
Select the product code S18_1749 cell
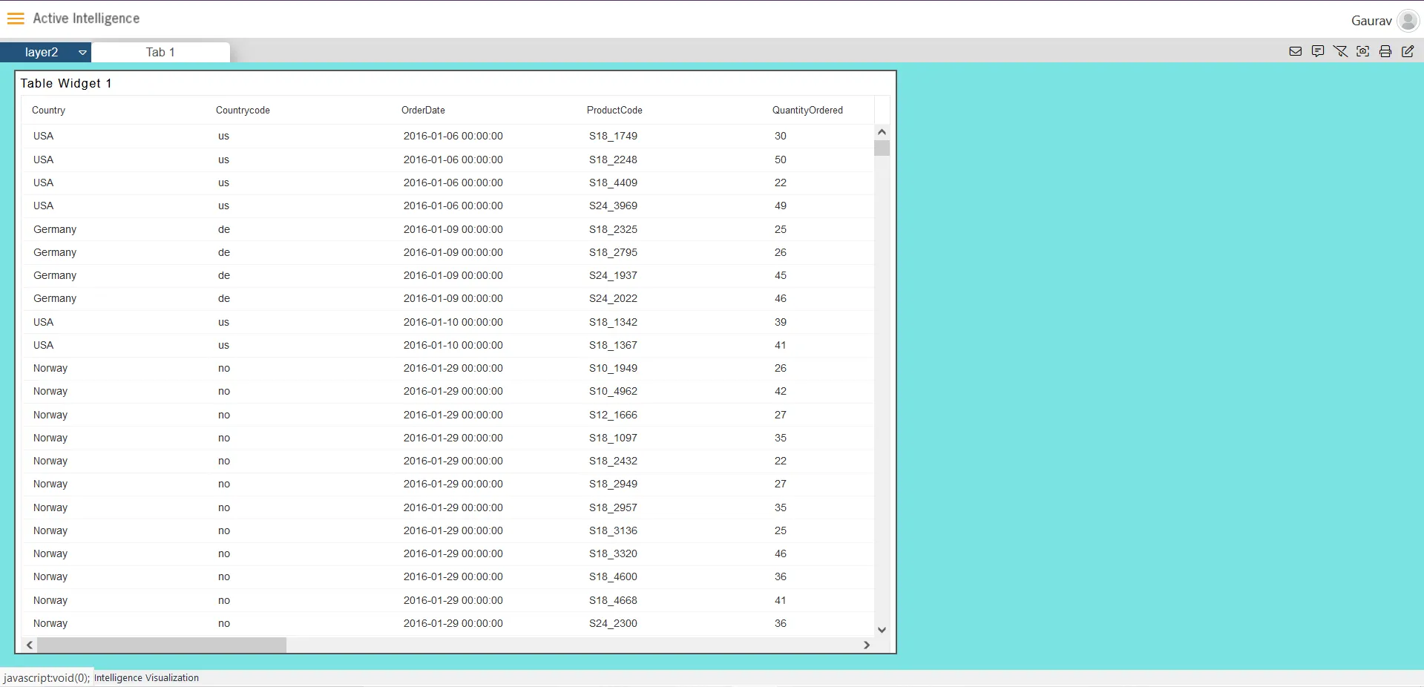(x=613, y=137)
